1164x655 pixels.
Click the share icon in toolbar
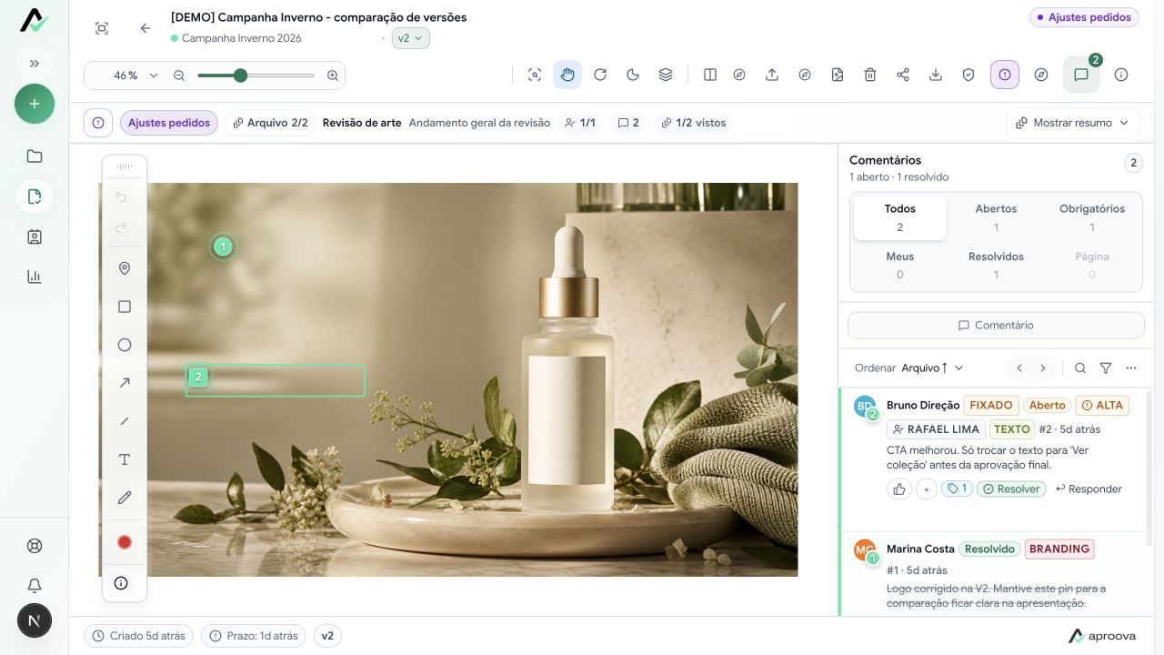pos(903,75)
